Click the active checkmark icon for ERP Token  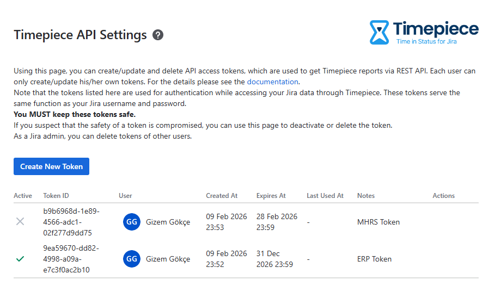[x=20, y=259]
